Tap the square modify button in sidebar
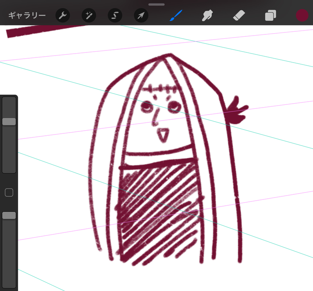Screen dimensions: 313x291 [9, 192]
